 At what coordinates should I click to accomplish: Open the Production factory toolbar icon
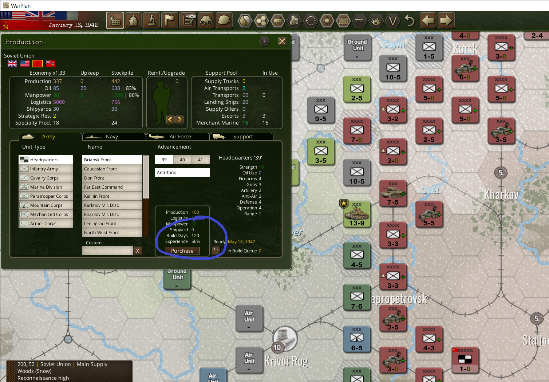[115, 20]
